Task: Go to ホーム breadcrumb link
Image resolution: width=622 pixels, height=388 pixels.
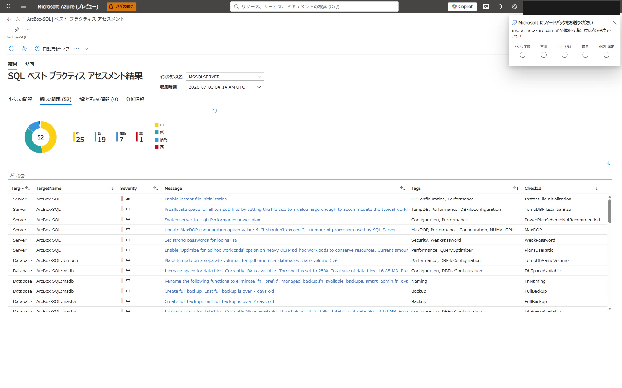Action: pyautogui.click(x=13, y=19)
